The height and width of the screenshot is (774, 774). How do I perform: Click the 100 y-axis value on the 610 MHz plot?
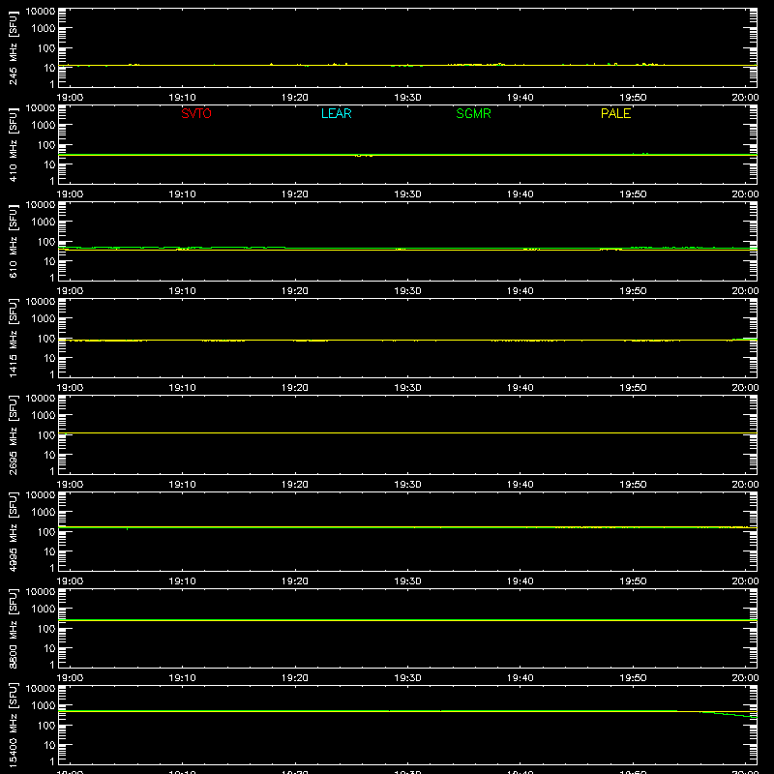pos(46,242)
